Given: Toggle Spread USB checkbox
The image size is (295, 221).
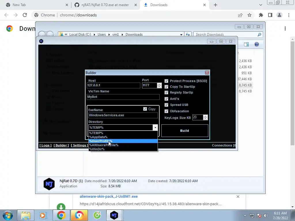Looking at the screenshot, I should click(x=166, y=105).
